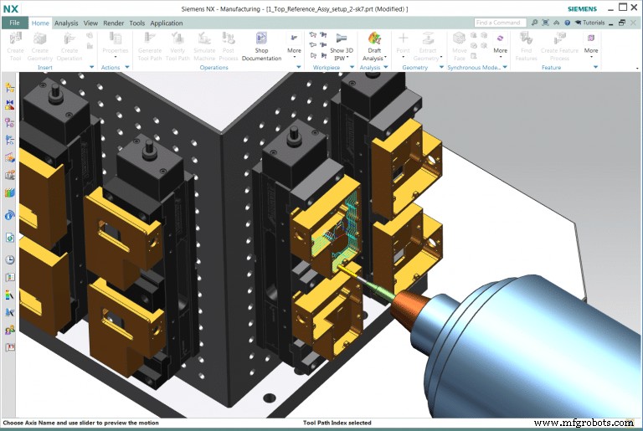Click the Help question mark icon
Image resolution: width=643 pixels, height=431 pixels.
pyautogui.click(x=567, y=23)
